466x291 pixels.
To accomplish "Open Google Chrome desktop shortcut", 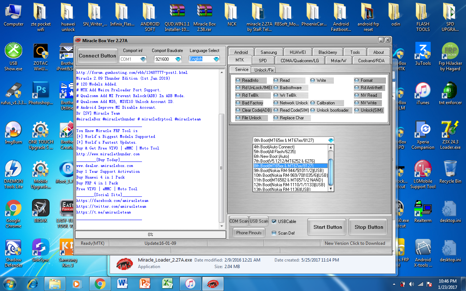I will coord(13,214).
